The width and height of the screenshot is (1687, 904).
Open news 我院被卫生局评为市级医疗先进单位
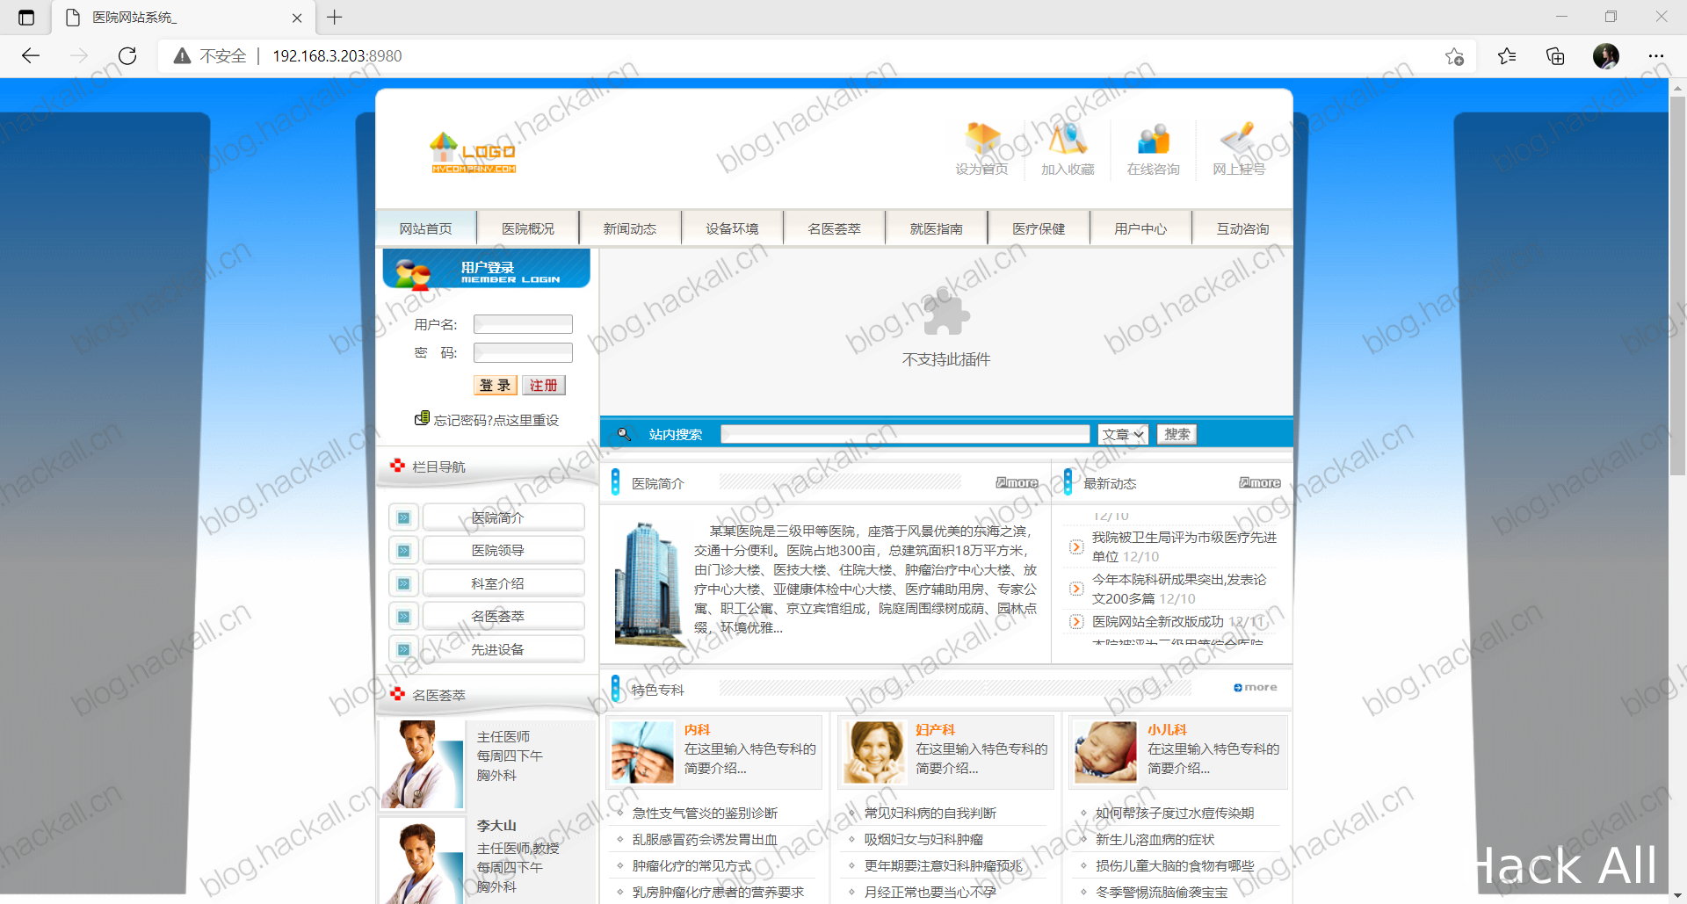click(1184, 546)
